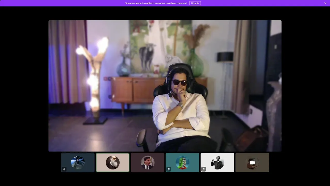Viewport: 330px width, 186px height.
Task: Select the participant tile with the street photo avatar
Action: point(78,162)
